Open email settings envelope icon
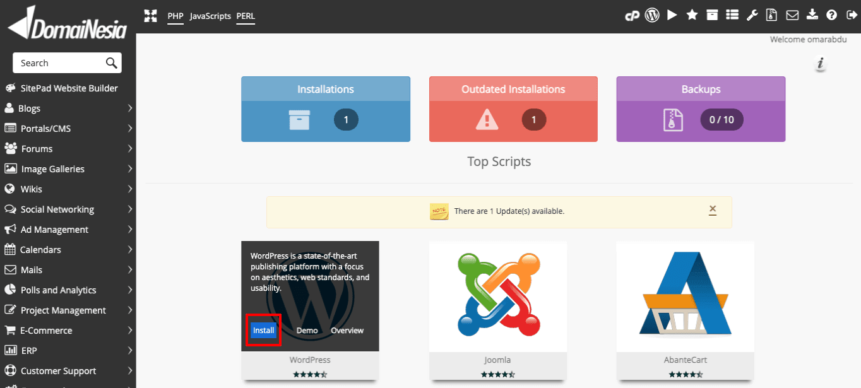Viewport: 861px width, 388px height. (792, 15)
